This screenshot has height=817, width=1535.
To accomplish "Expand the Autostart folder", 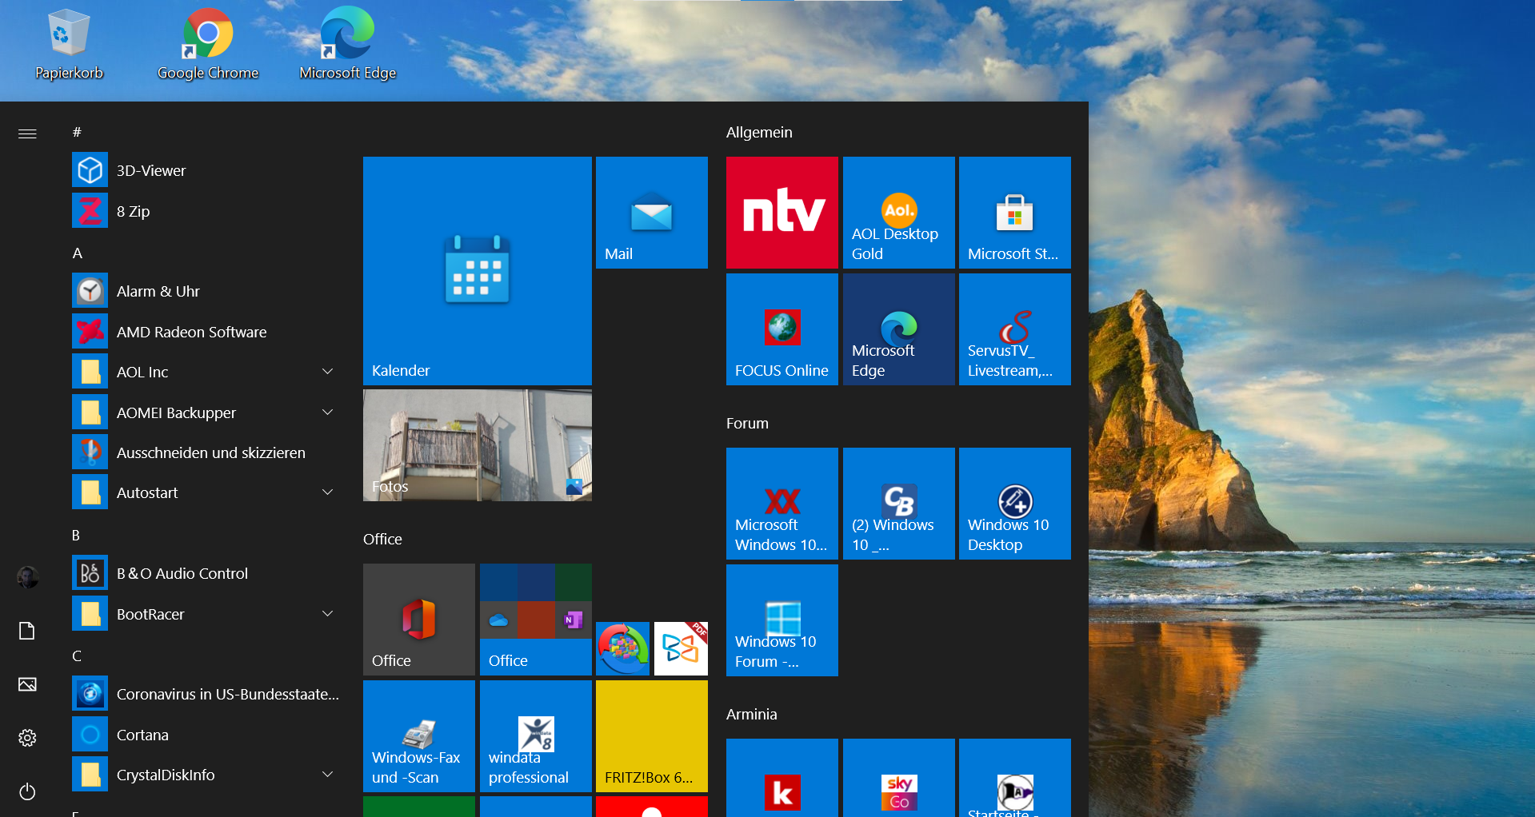I will 206,492.
